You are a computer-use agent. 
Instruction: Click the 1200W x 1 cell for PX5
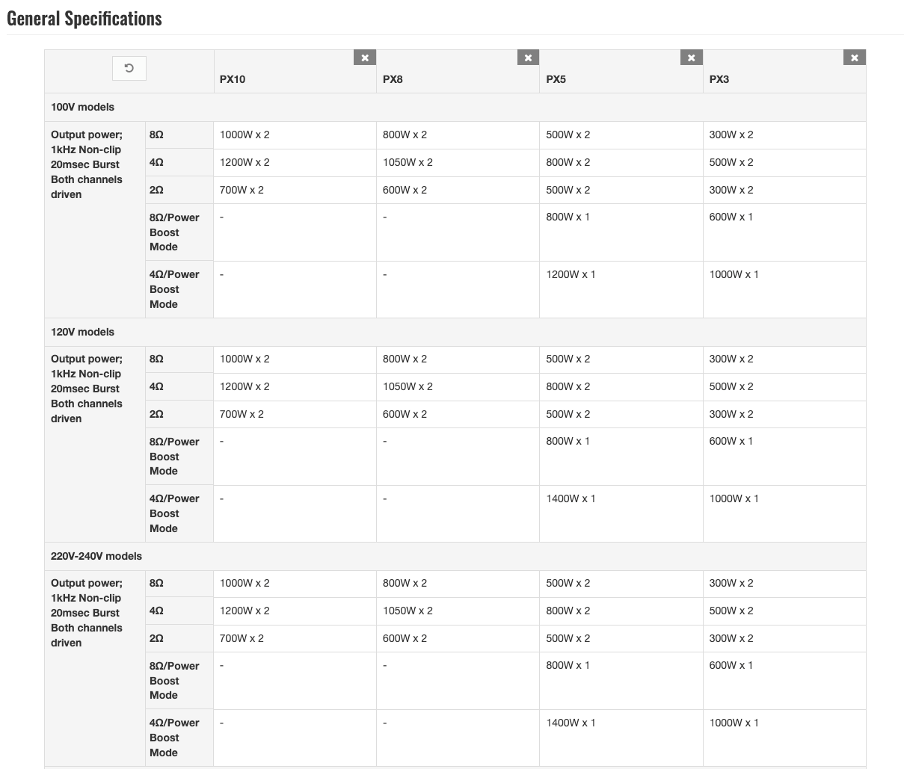[571, 274]
